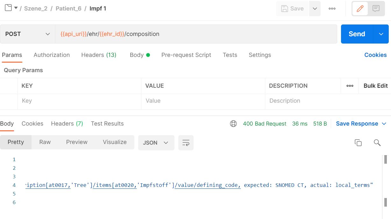Toggle line wrapping in the response viewer
This screenshot has height=219, width=391.
(186, 143)
